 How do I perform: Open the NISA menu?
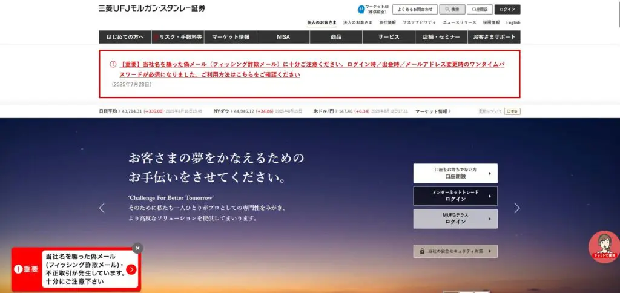[283, 37]
